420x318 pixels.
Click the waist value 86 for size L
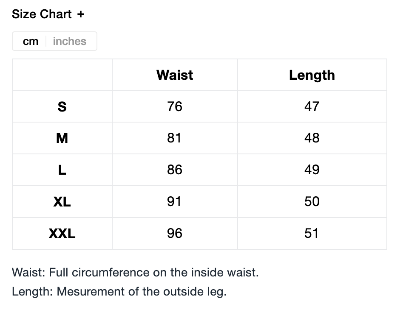coord(175,170)
